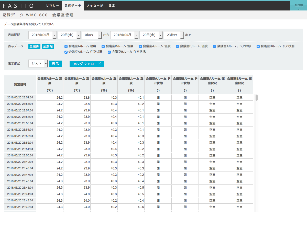The image size is (307, 230).
Task: Open the 設定 tab
Action: pos(112,6)
